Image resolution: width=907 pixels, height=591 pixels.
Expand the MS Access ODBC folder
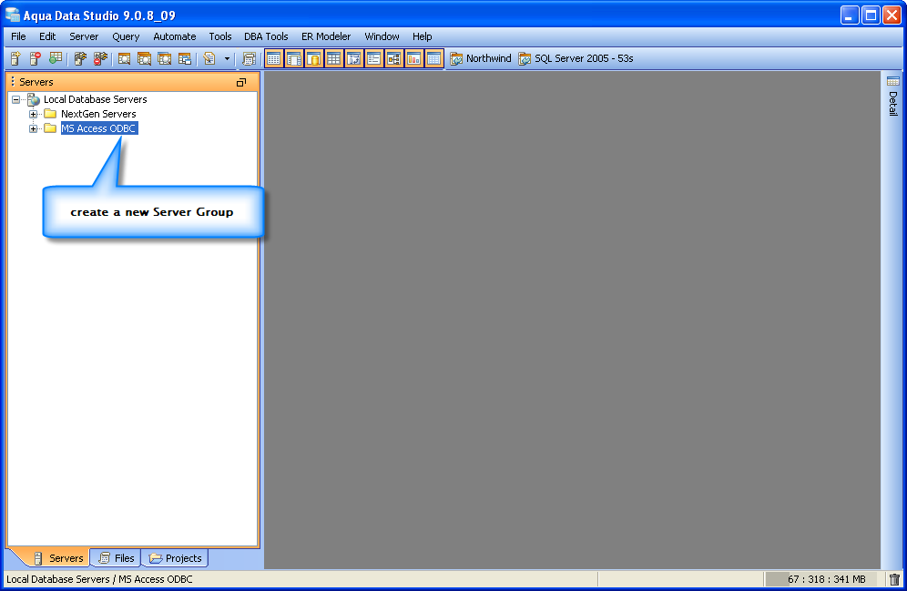click(33, 128)
